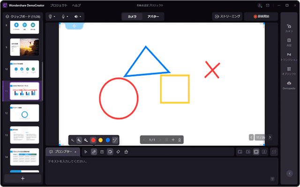The height and width of the screenshot is (187, 300).
Task: Choose the full-screen slide layout option
Action: 256,152
